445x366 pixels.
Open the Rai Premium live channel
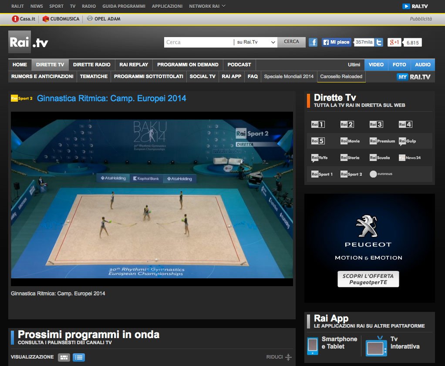[x=382, y=141]
